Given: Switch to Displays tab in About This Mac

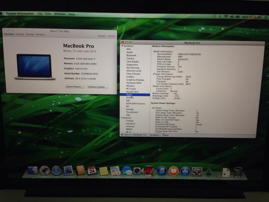Looking at the screenshot, I should coord(20,34).
